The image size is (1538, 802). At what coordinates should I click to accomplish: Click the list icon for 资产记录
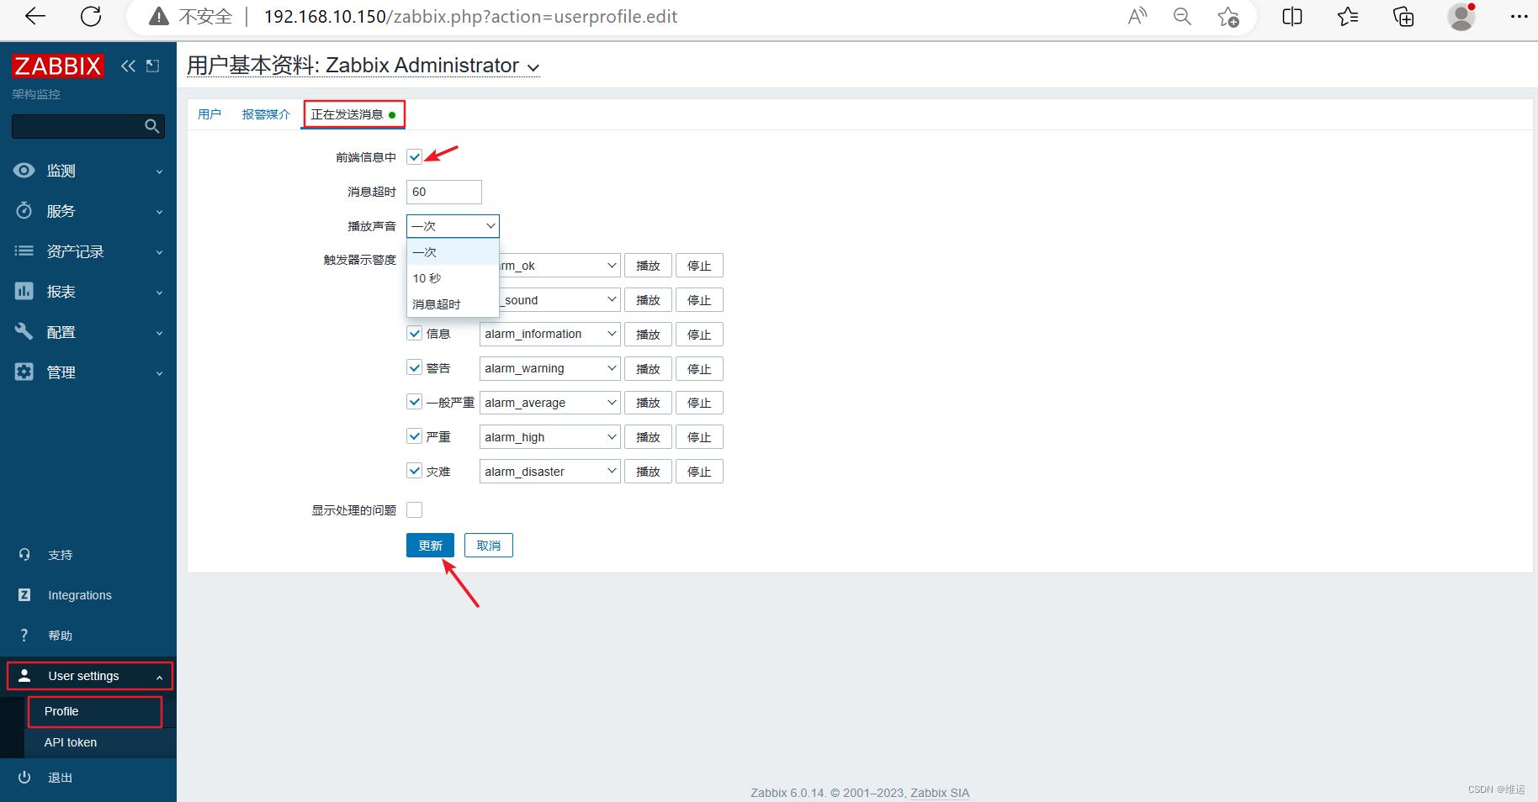click(24, 251)
